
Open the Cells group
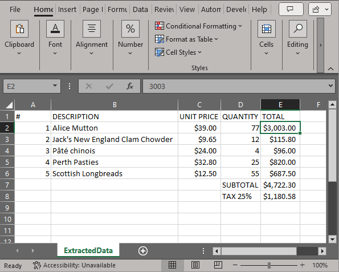267,38
